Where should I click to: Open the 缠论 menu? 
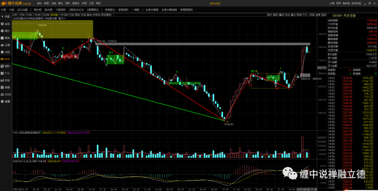click(x=61, y=3)
